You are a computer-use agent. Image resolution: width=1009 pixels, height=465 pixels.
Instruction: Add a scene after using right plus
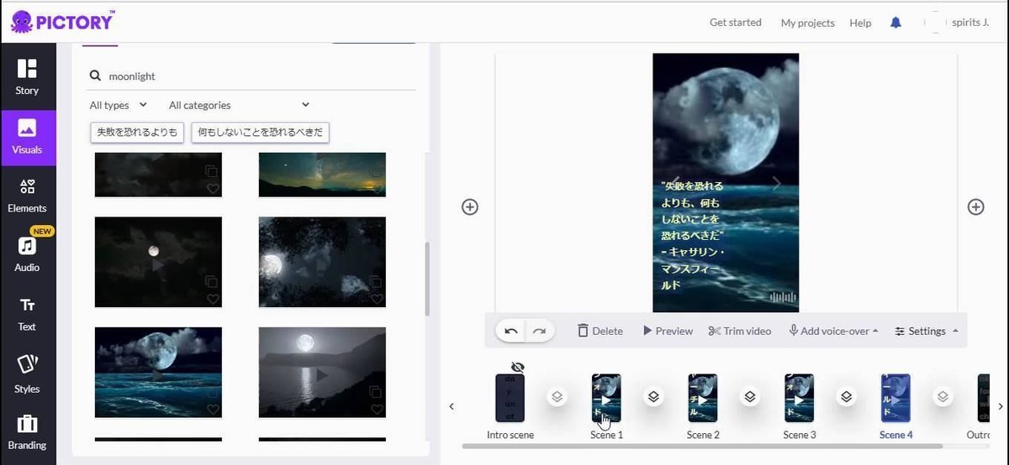click(975, 206)
